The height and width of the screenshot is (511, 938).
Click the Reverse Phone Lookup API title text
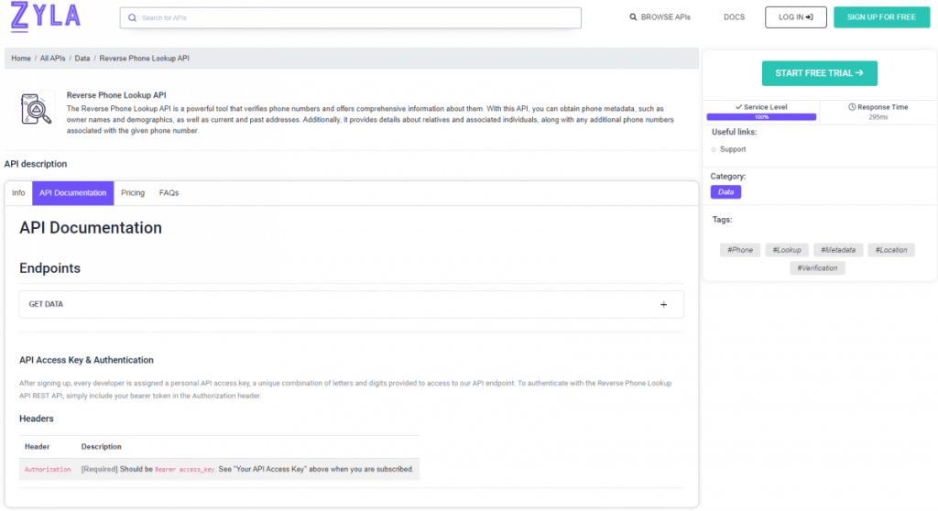[x=116, y=95]
